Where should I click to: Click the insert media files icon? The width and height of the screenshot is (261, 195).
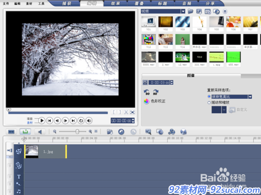click(x=110, y=132)
